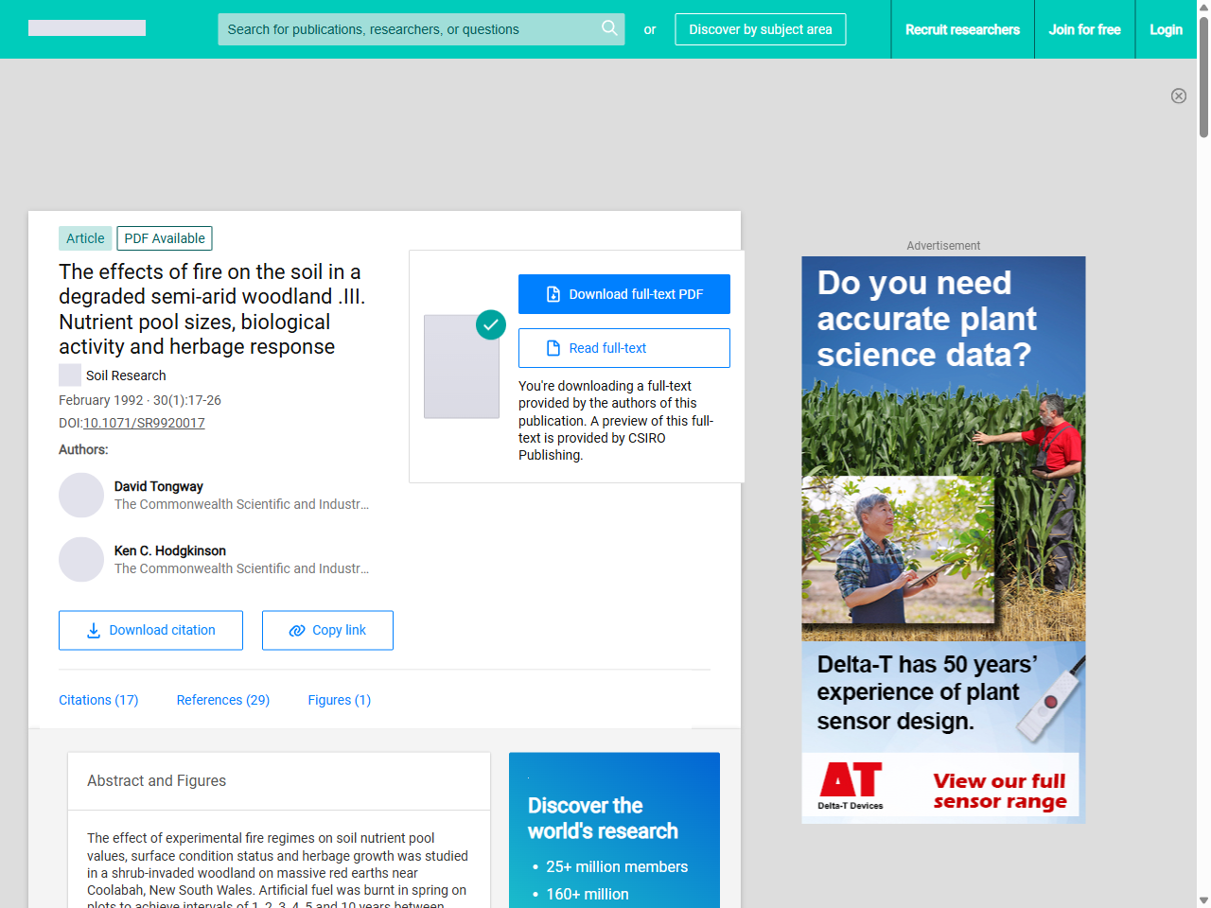Click David Tongway's affiliation text

pyautogui.click(x=242, y=504)
